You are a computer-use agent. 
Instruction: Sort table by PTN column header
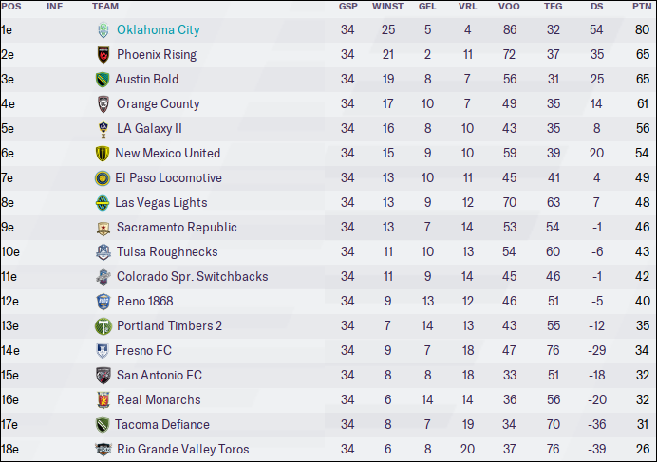[x=641, y=7]
